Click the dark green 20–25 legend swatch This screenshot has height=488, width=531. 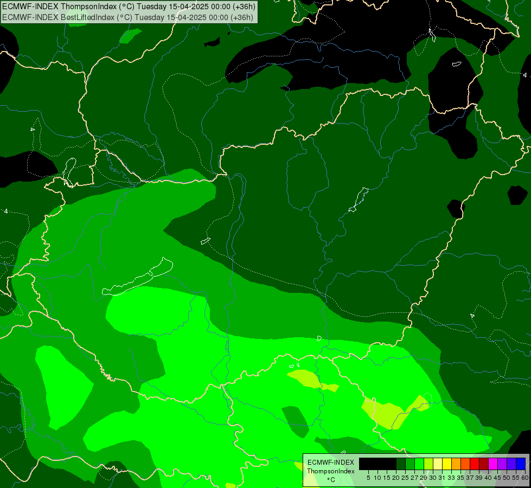click(x=401, y=464)
